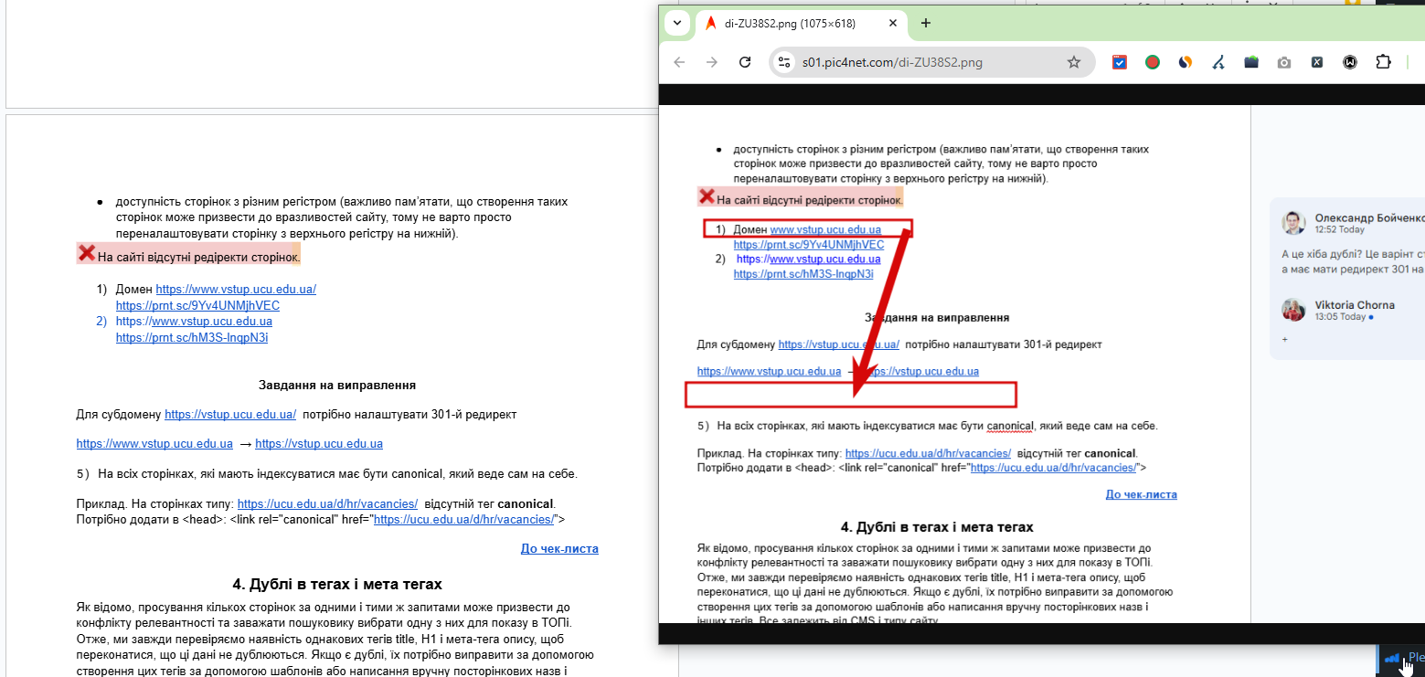Click 'Завдання на виправлення' in the browser image
Image resolution: width=1425 pixels, height=677 pixels.
pos(937,317)
